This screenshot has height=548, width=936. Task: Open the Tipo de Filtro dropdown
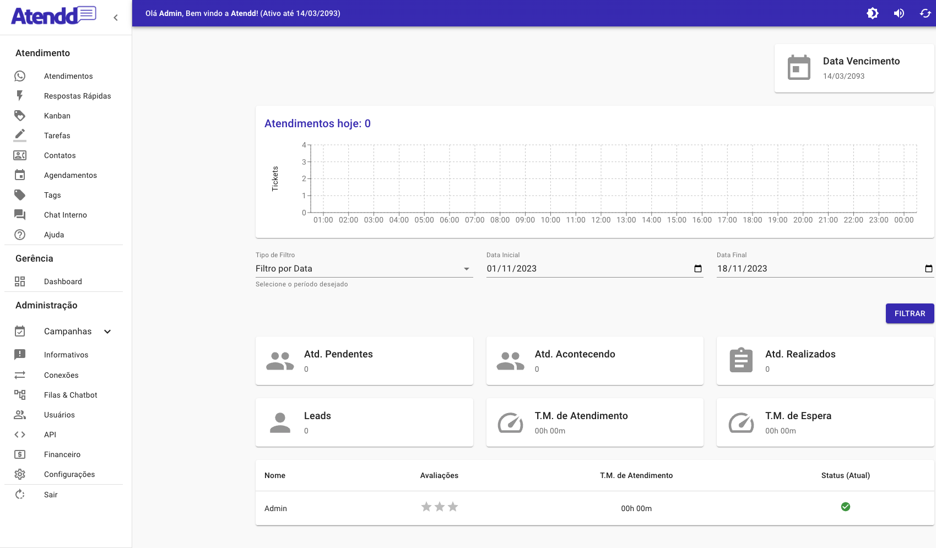click(364, 269)
